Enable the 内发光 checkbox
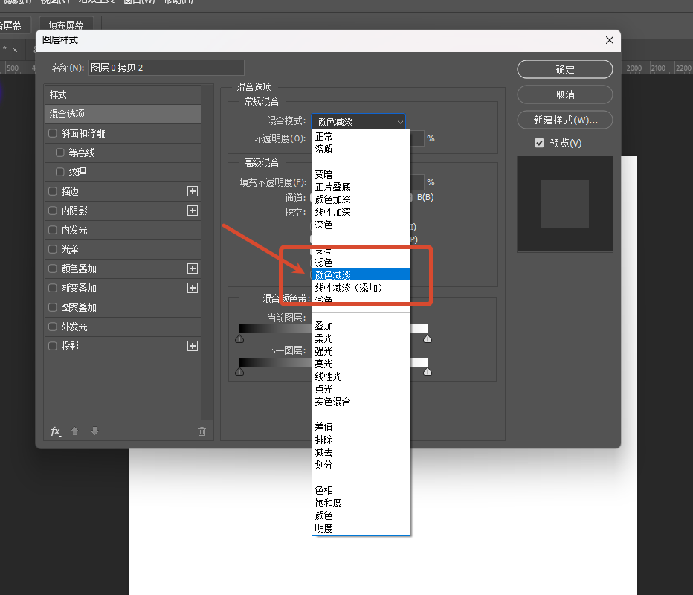The height and width of the screenshot is (595, 693). [53, 230]
